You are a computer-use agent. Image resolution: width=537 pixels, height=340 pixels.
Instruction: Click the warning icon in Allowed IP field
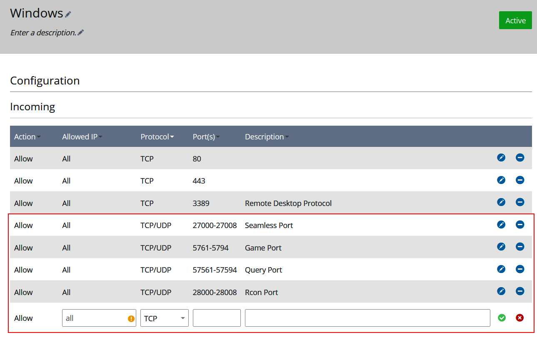pos(130,318)
